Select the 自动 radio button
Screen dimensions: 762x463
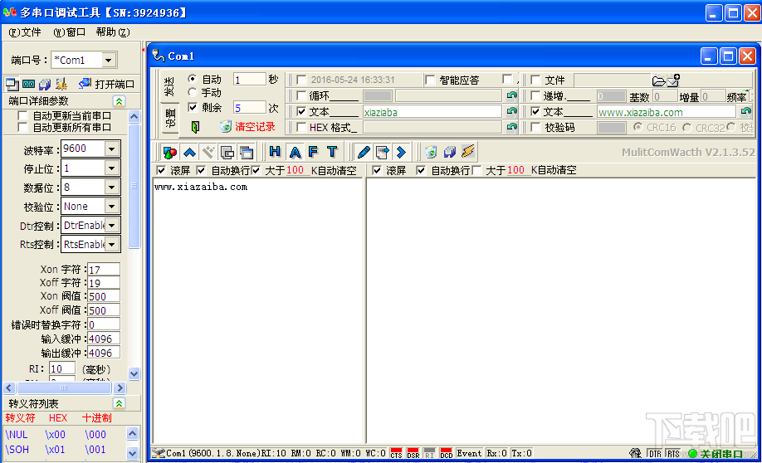coord(193,79)
